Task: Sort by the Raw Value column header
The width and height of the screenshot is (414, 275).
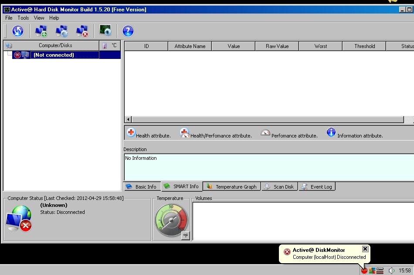Action: [x=277, y=46]
